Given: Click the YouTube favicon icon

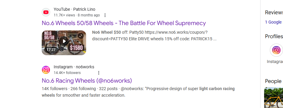Looking at the screenshot, I should pyautogui.click(x=46, y=12).
